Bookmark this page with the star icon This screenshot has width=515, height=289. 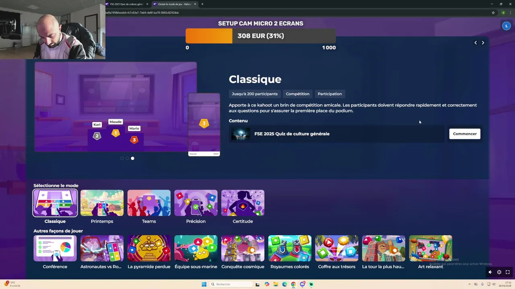(x=493, y=12)
